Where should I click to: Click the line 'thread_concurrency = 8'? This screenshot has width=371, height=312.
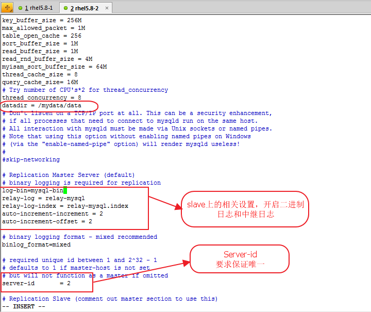42,98
